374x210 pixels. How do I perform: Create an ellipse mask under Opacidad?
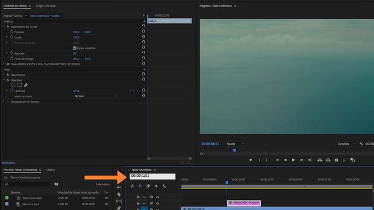[x=13, y=85]
